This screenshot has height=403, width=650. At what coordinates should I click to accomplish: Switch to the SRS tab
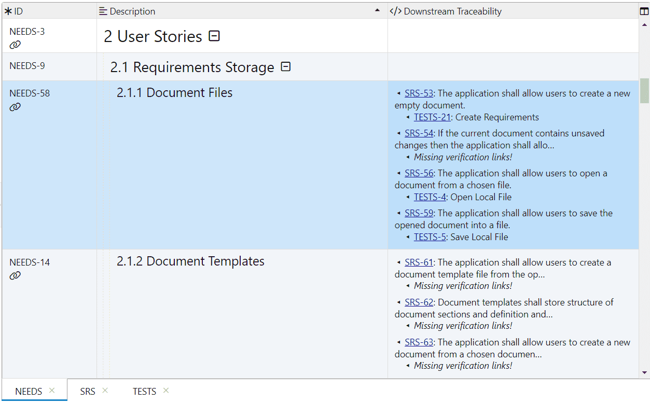click(x=88, y=391)
